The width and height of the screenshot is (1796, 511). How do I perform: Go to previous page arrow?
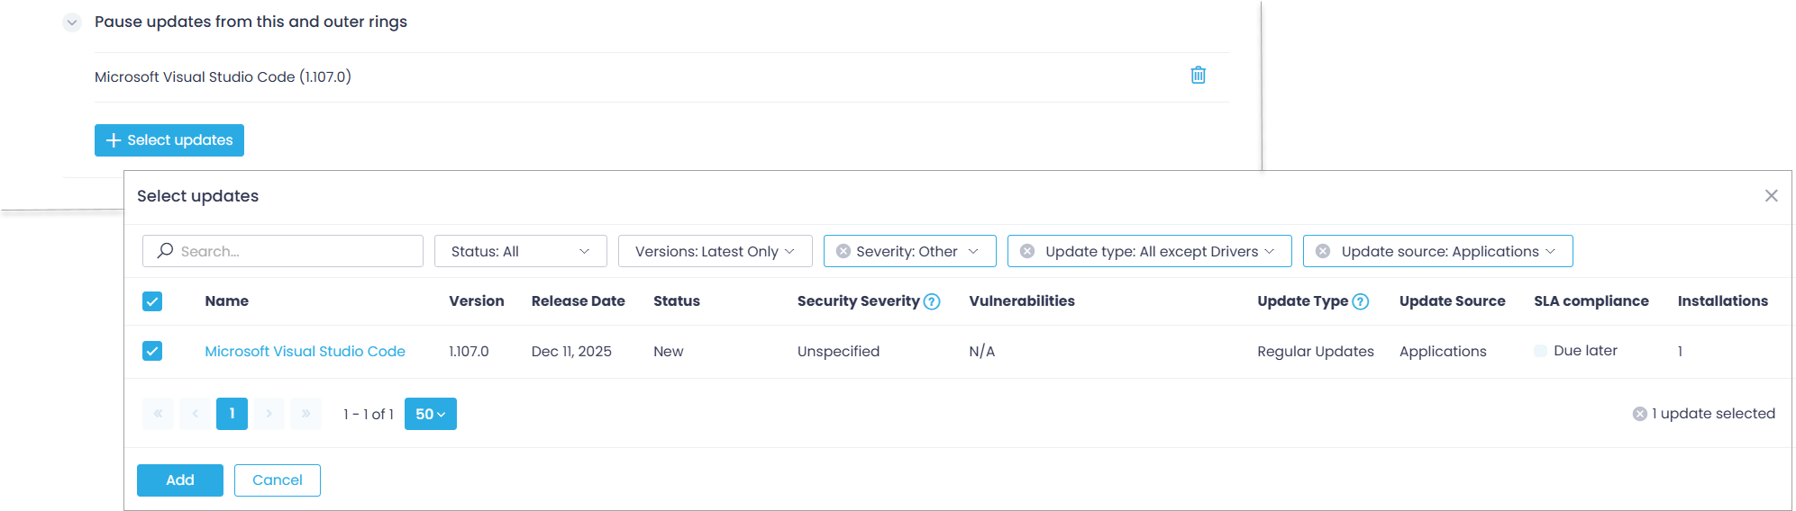195,414
